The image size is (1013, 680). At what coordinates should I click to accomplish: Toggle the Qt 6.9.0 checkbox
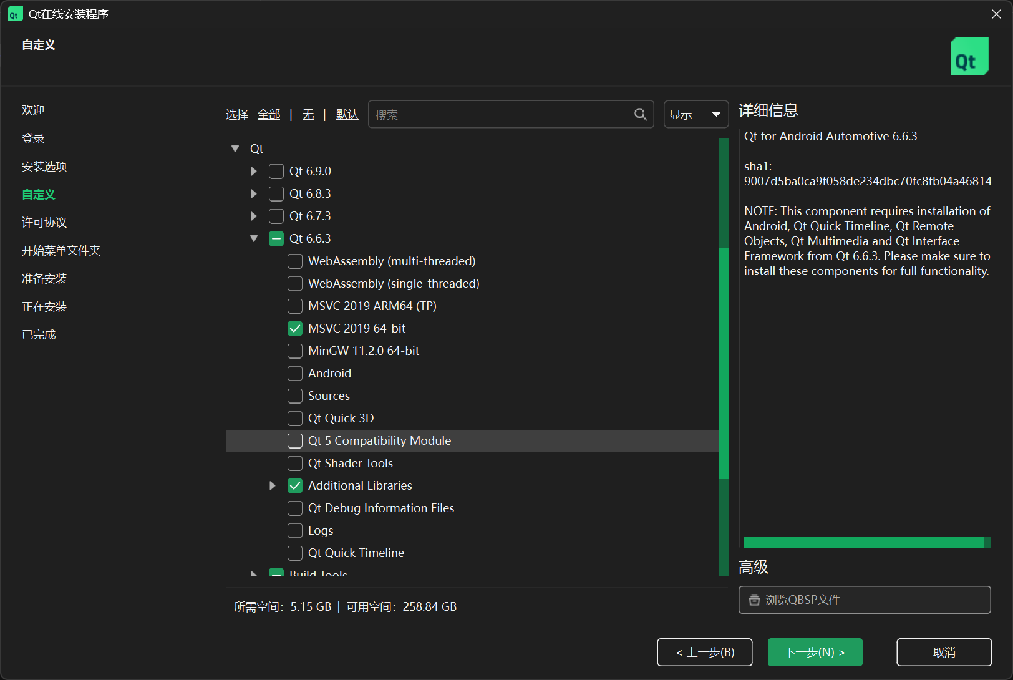pos(276,172)
